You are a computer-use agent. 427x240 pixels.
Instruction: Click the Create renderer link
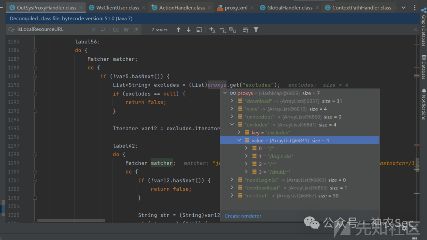tap(243, 216)
